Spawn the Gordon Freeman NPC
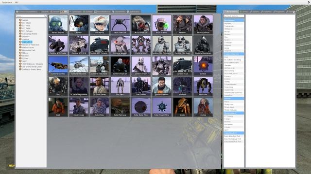Viewport: 311px width, 174px height. tap(162, 87)
